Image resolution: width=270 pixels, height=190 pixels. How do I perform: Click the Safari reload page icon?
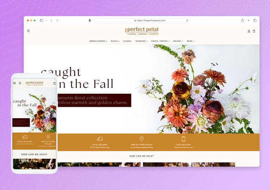[x=186, y=20]
